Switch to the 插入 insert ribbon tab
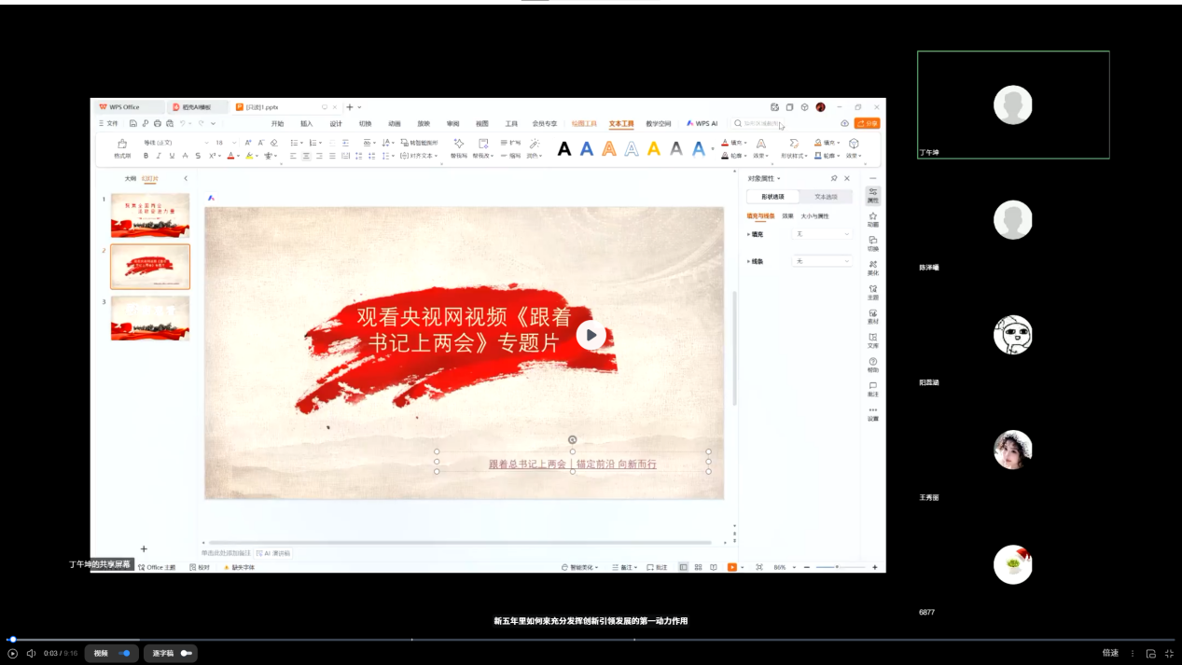The image size is (1182, 665). [306, 123]
